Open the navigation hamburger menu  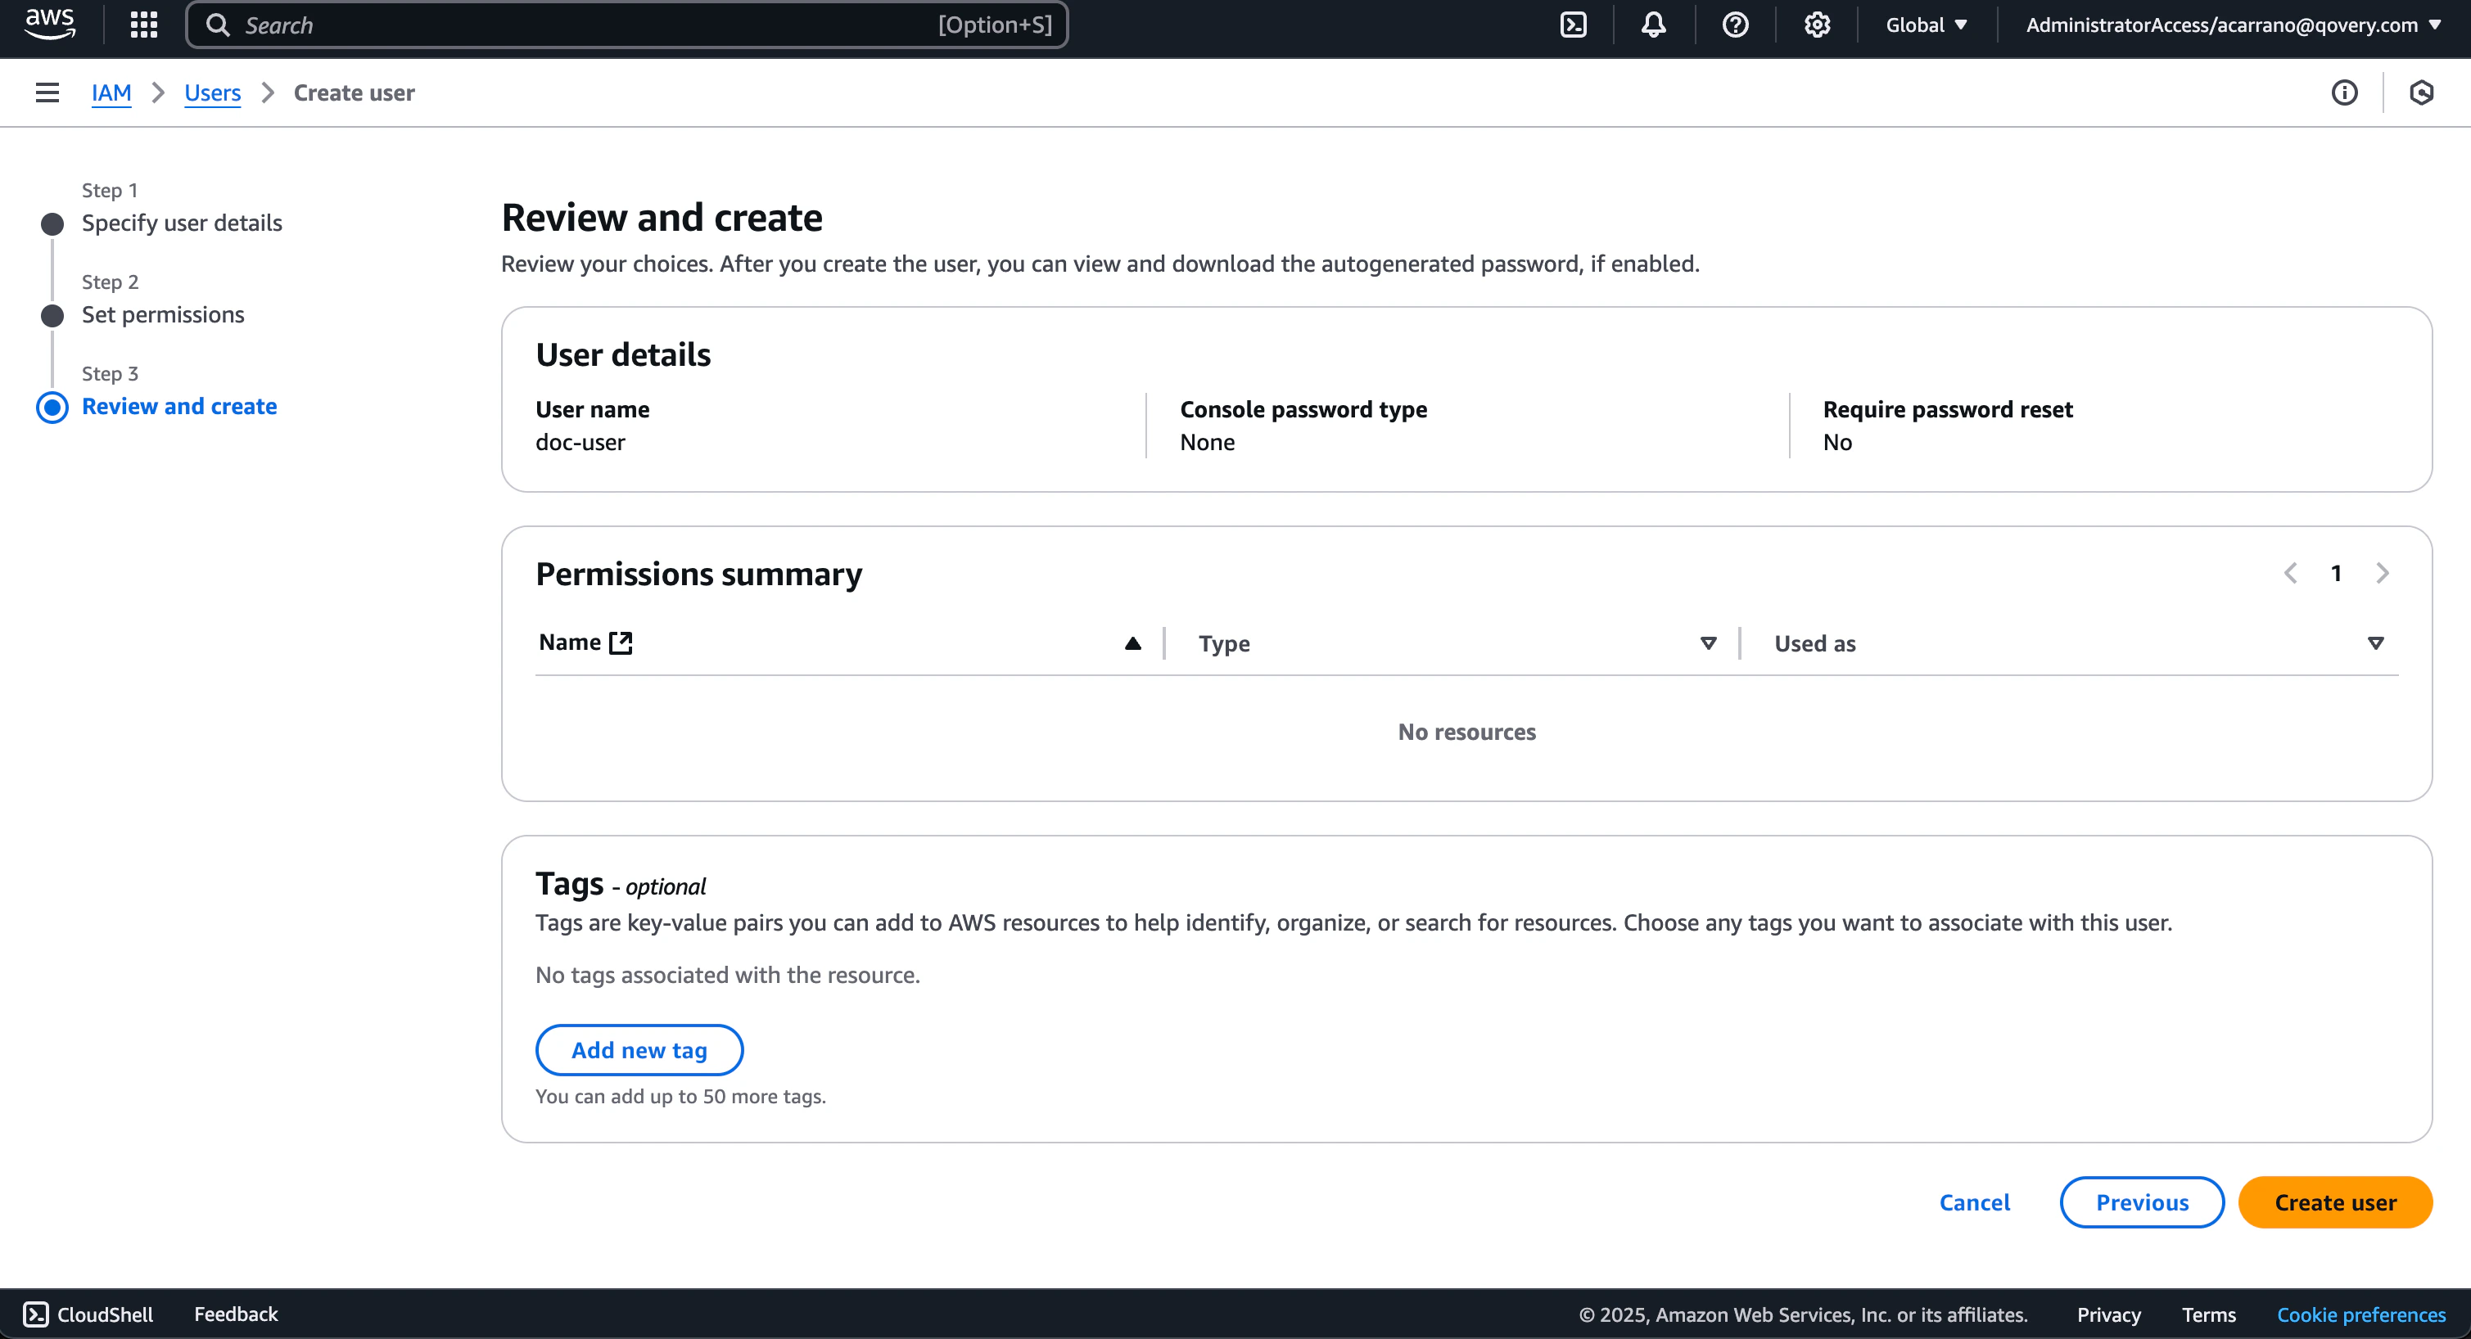(46, 92)
